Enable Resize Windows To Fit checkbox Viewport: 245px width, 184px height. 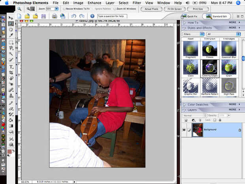pos(64,9)
